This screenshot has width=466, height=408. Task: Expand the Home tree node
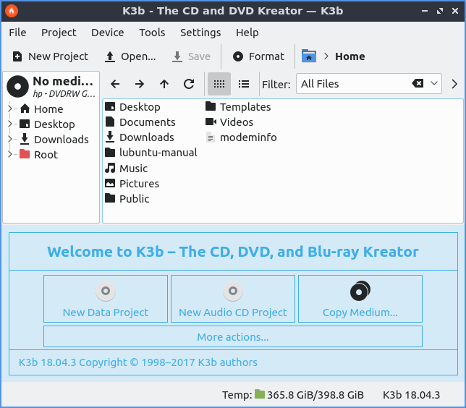10,109
